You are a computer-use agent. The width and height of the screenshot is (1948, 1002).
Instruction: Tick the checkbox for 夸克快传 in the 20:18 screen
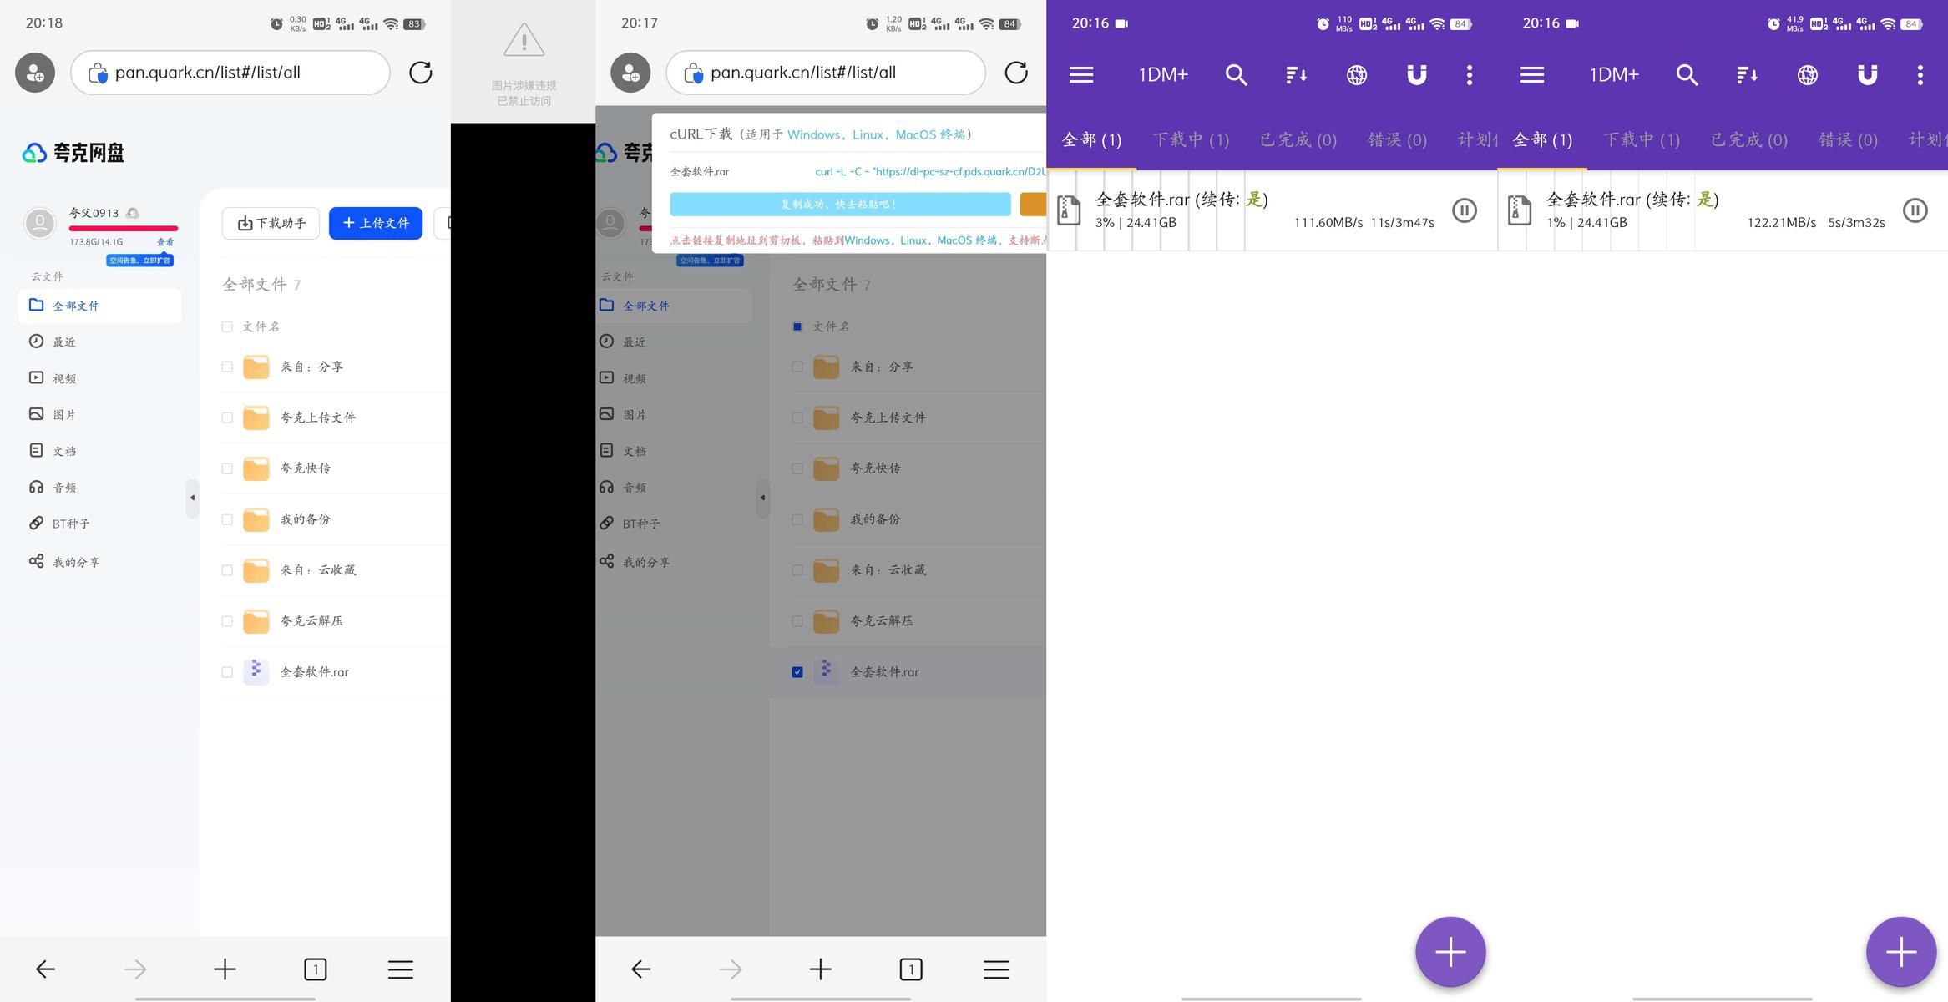click(x=227, y=468)
